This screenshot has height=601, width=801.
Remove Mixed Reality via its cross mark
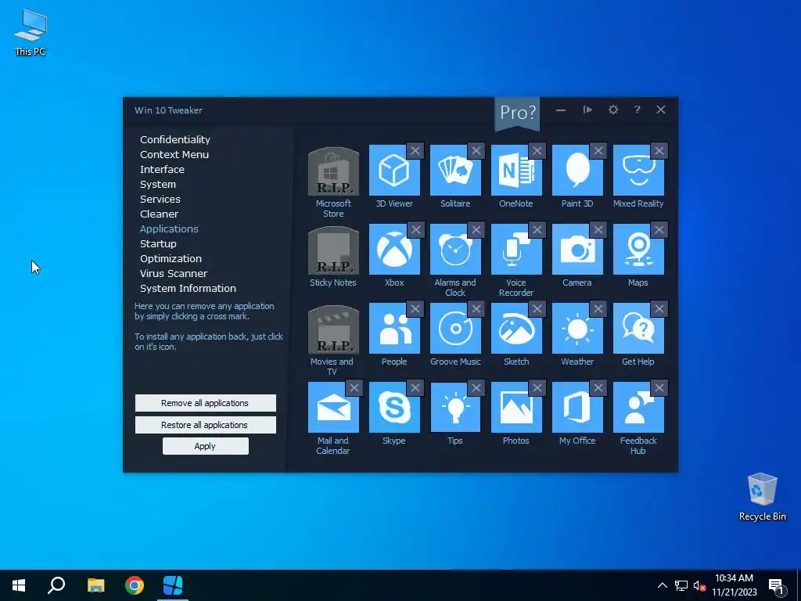(659, 151)
